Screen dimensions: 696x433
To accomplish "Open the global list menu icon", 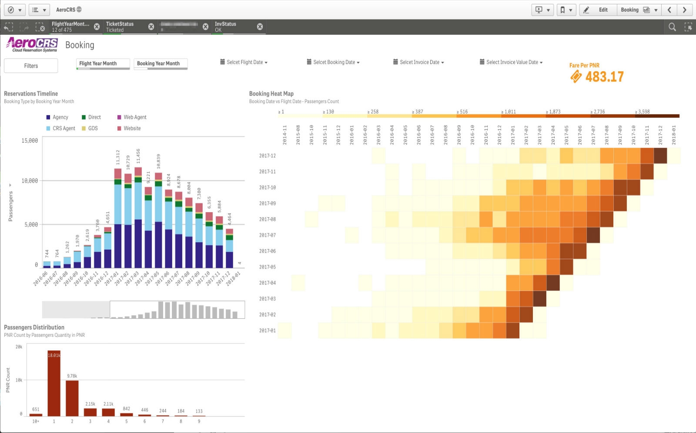I will (x=39, y=10).
